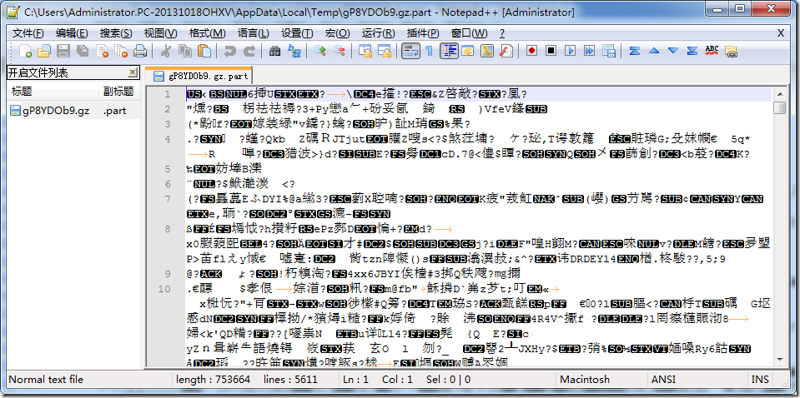Open the 运行(R) menu

click(378, 33)
